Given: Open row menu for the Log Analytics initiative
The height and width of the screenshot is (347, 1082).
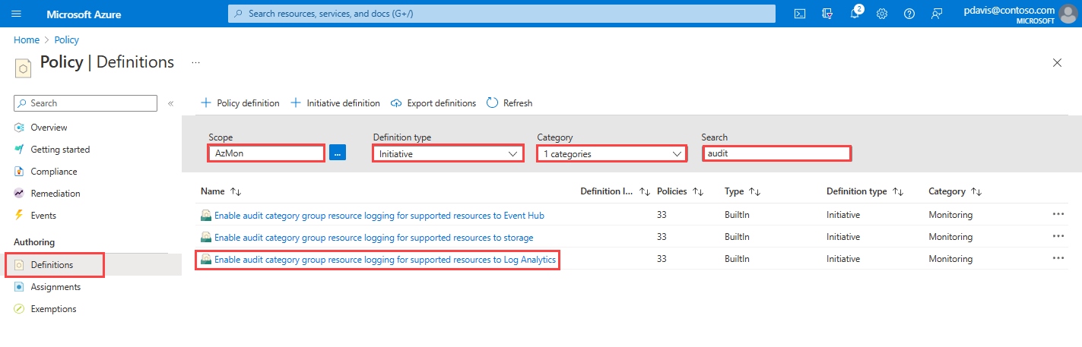Looking at the screenshot, I should (x=1058, y=259).
